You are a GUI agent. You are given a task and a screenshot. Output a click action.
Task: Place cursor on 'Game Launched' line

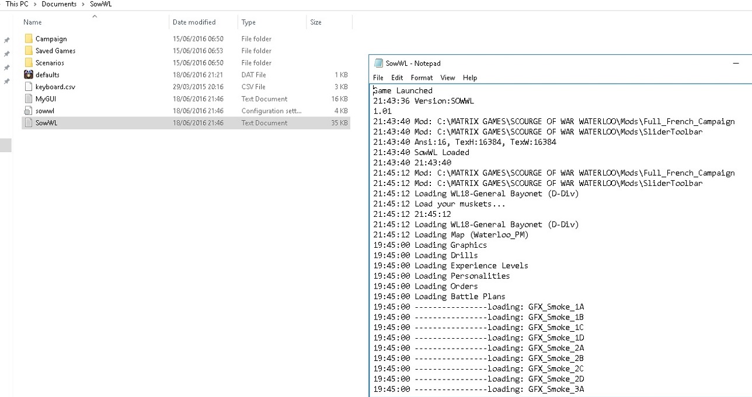(403, 91)
